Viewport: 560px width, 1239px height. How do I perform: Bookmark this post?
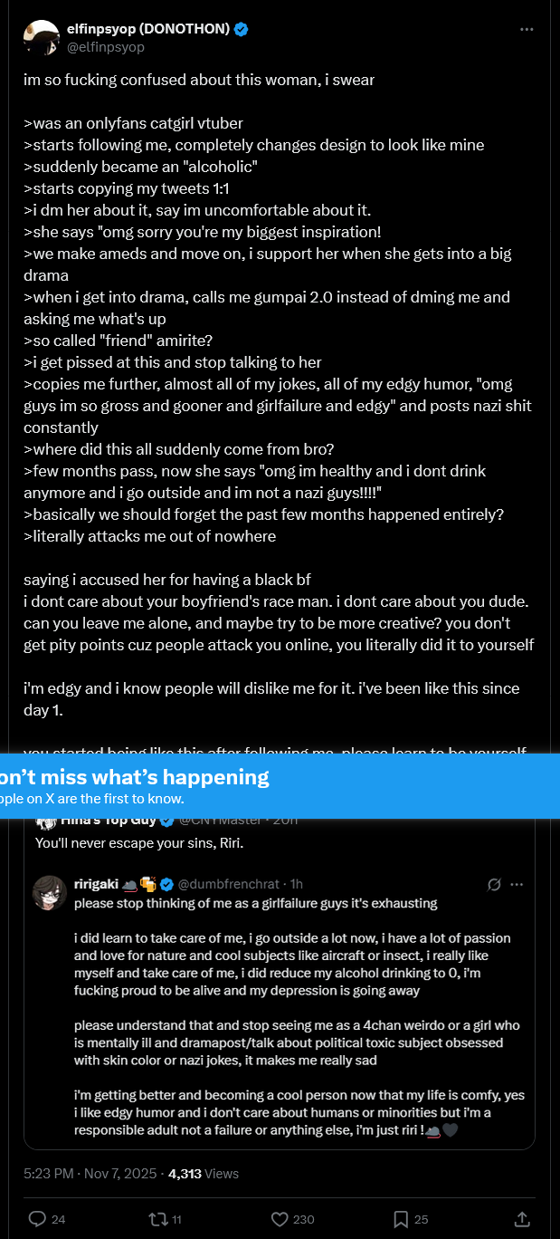[x=401, y=1219]
